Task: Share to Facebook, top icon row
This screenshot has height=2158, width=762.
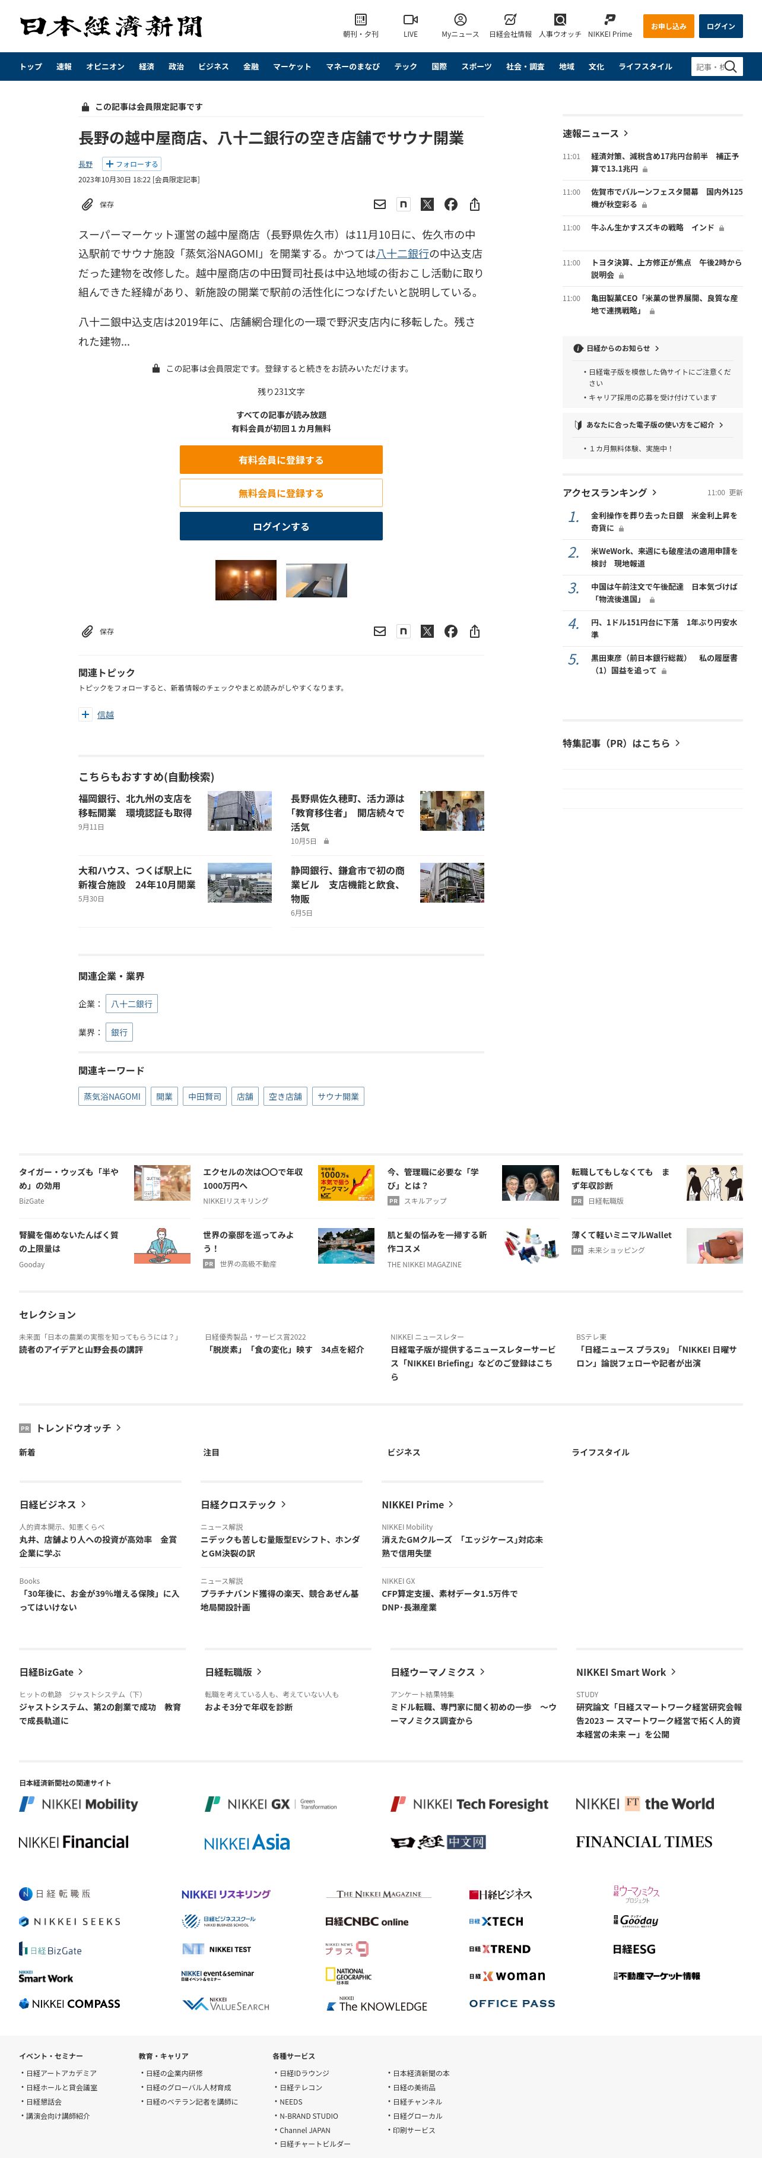Action: (450, 204)
